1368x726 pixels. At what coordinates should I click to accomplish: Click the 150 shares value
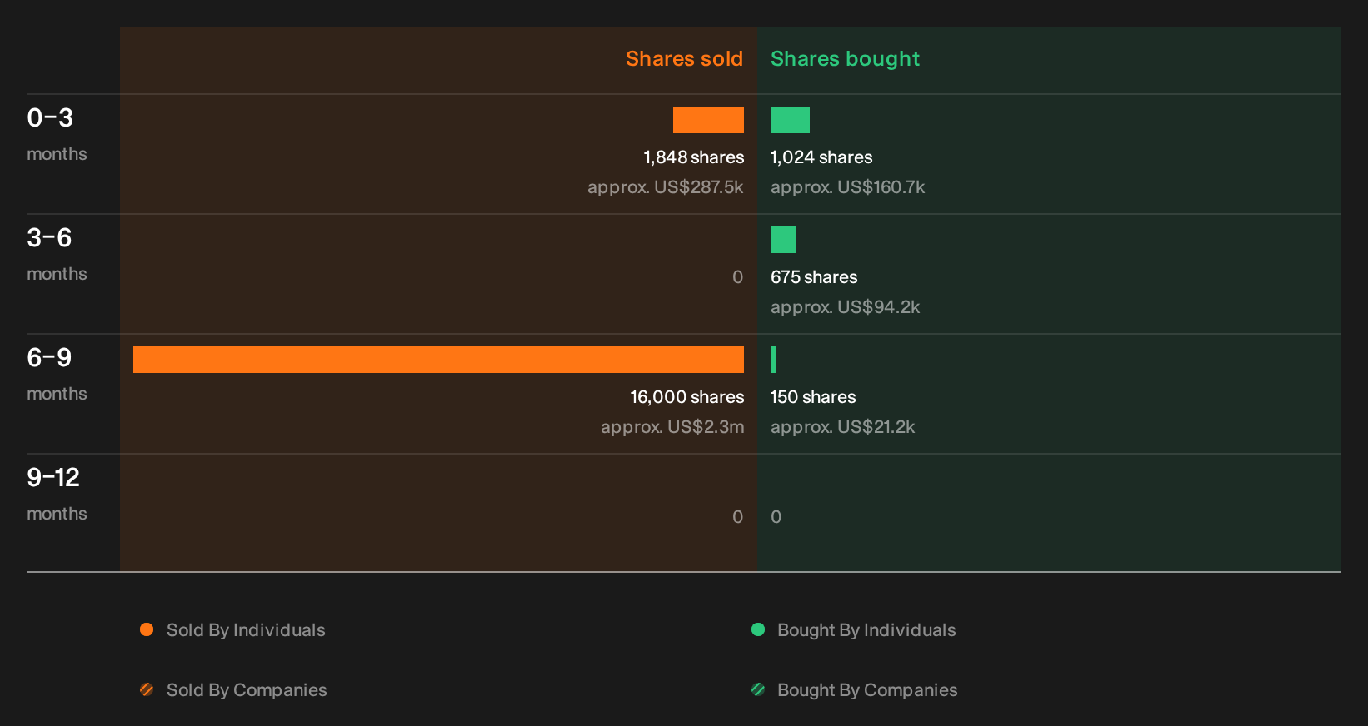point(813,397)
